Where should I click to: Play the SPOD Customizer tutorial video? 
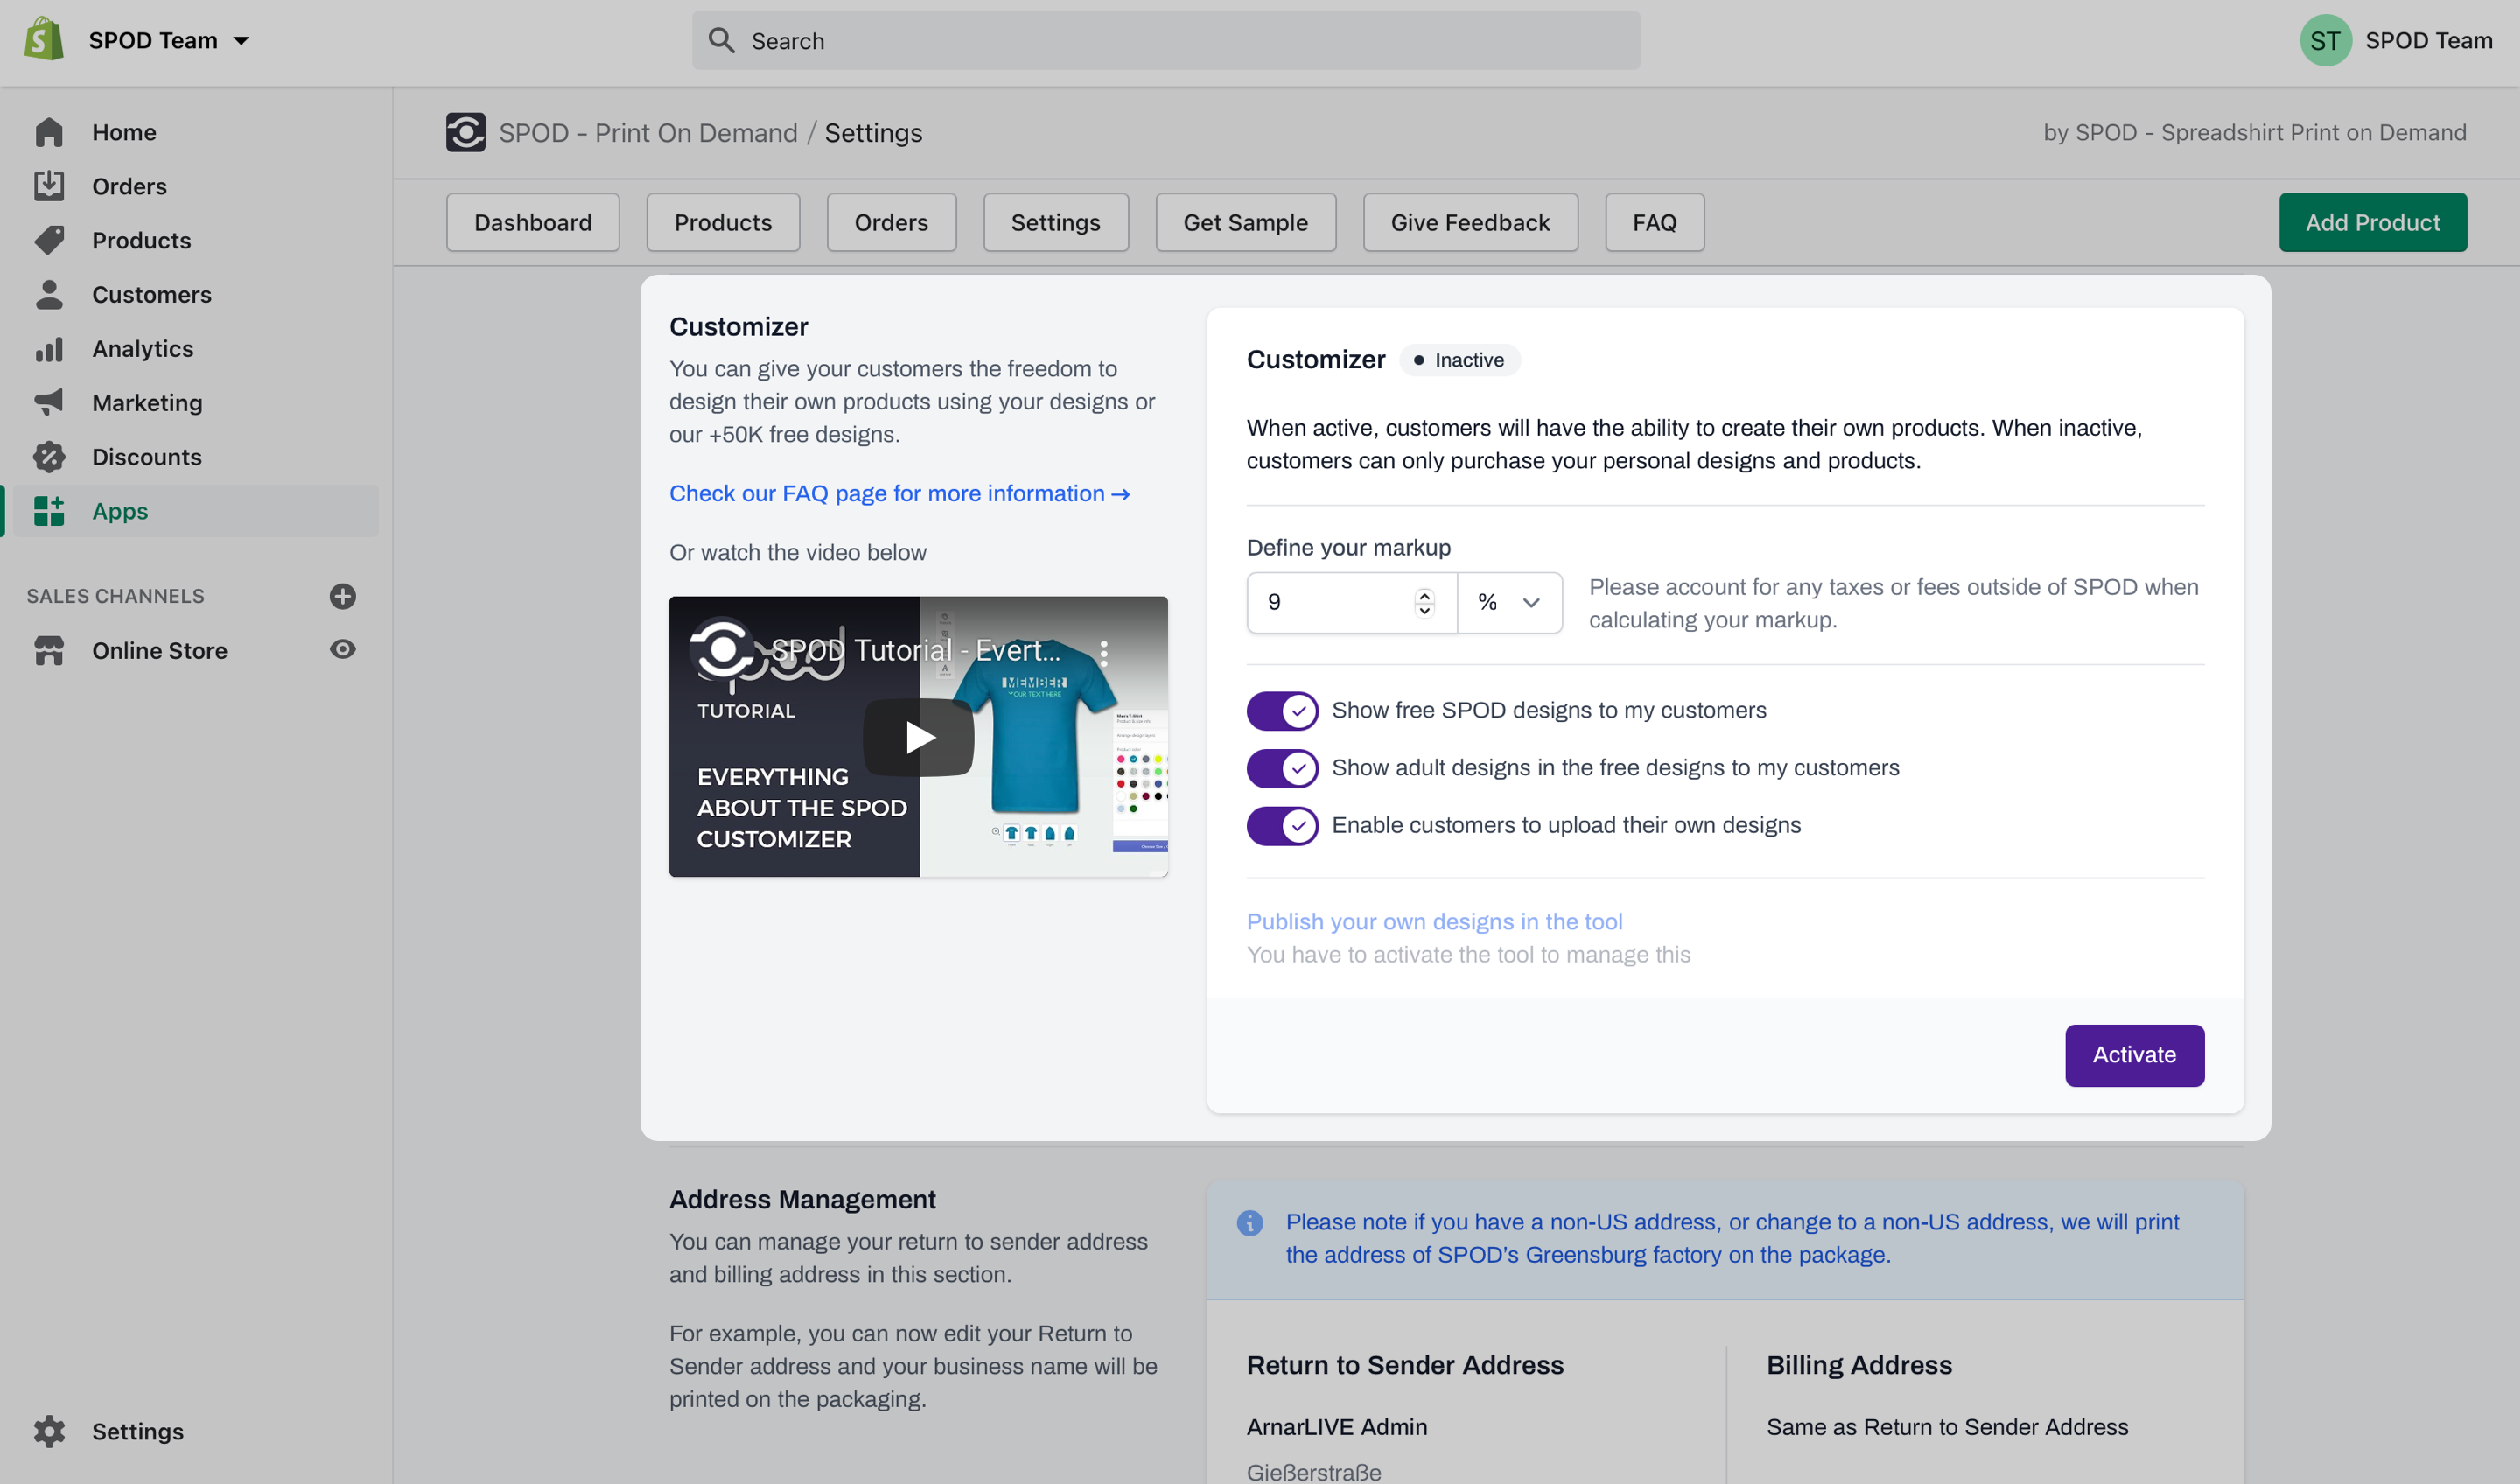918,737
